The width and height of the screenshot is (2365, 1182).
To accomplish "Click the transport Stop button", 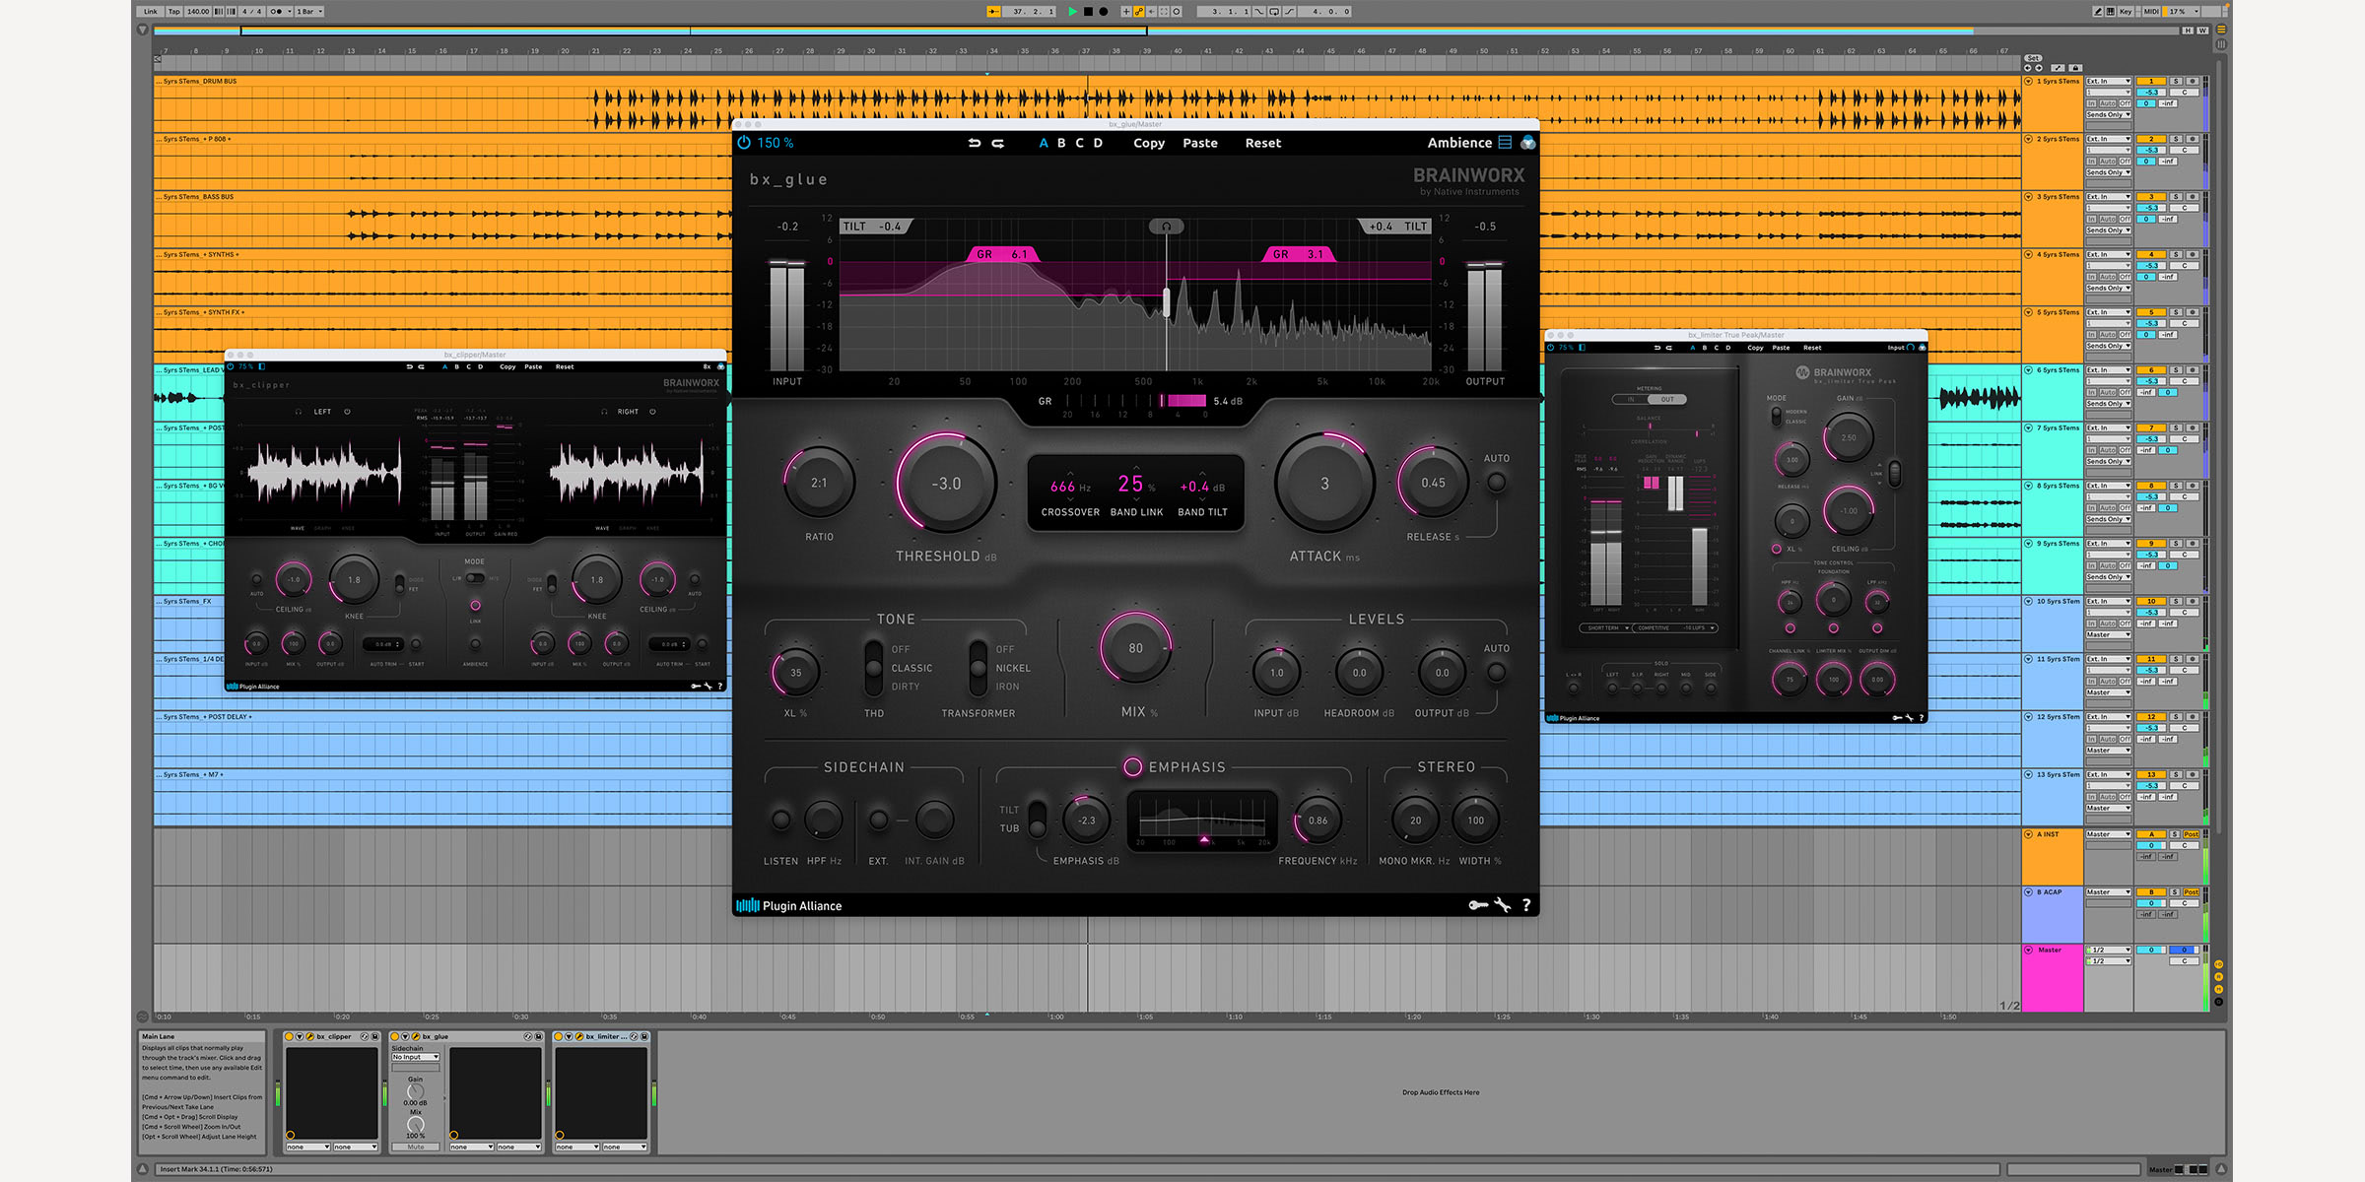I will point(1088,12).
